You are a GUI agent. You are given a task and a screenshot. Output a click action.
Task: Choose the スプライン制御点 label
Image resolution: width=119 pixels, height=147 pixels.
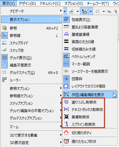point(83,124)
